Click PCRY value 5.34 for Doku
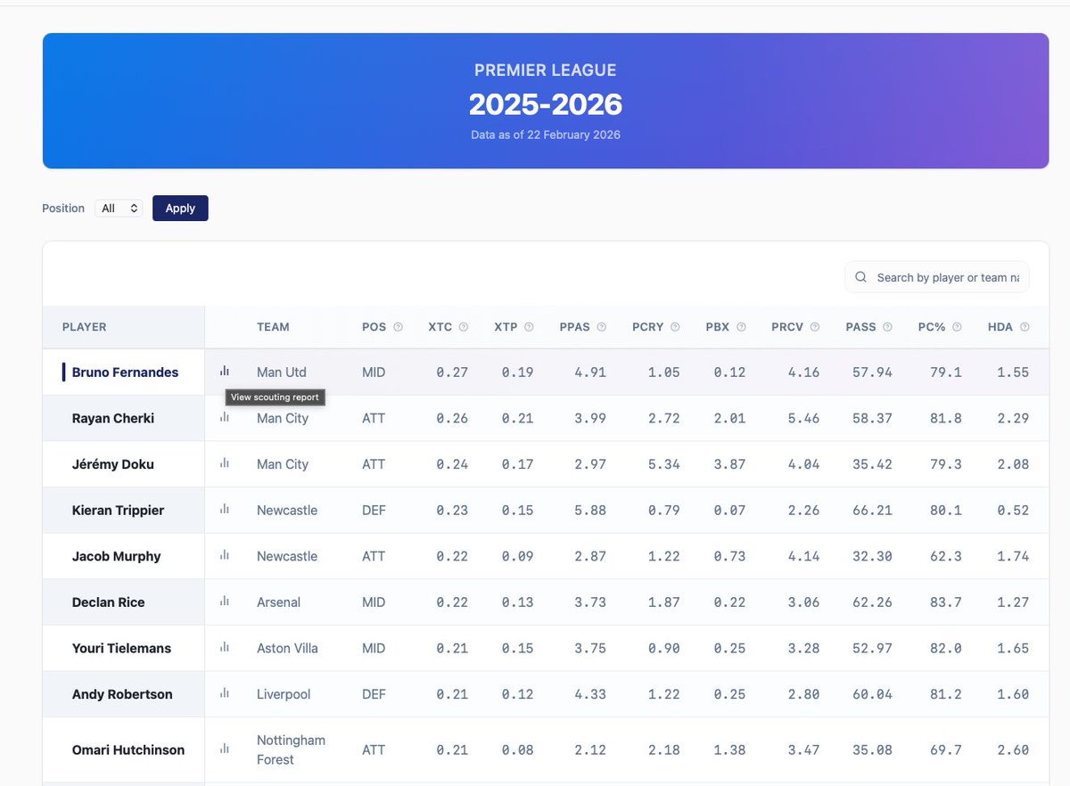Screen dimensions: 1070x786 click(x=664, y=464)
